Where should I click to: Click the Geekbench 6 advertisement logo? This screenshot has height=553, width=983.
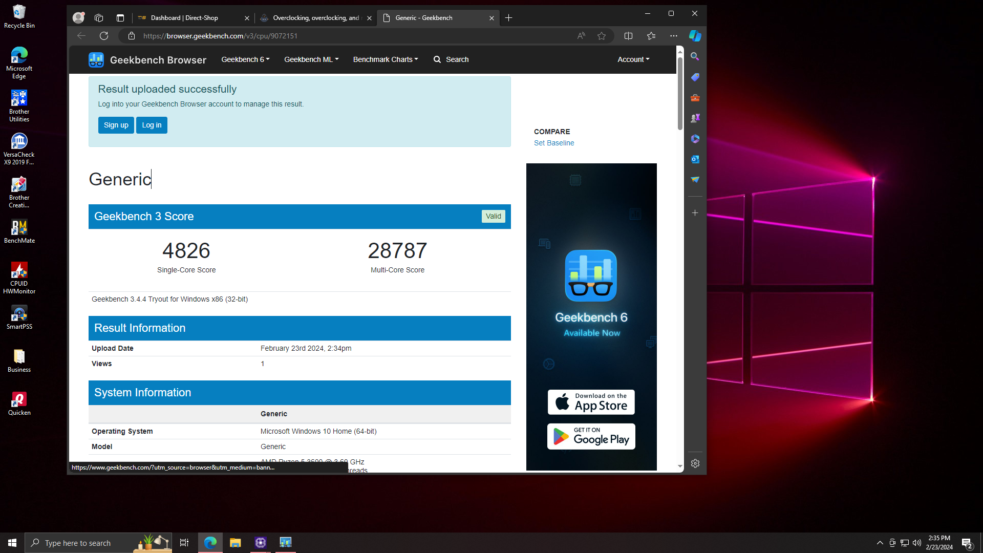click(591, 275)
